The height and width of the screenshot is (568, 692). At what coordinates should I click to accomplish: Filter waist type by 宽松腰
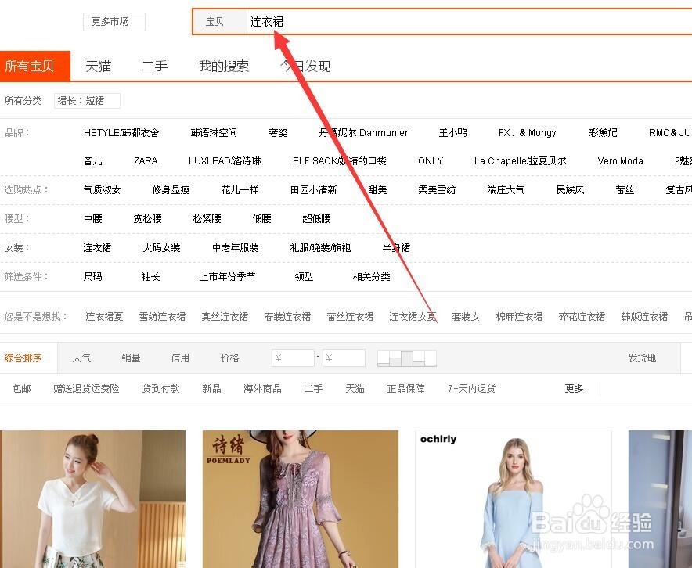[x=147, y=219]
